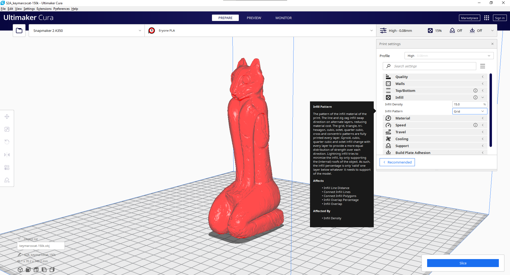The height and width of the screenshot is (275, 510).
Task: Open the View menu
Action: 18,9
